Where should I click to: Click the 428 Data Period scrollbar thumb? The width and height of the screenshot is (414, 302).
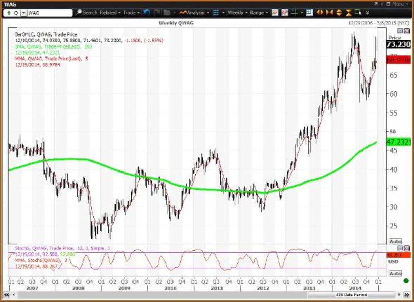[x=351, y=295]
